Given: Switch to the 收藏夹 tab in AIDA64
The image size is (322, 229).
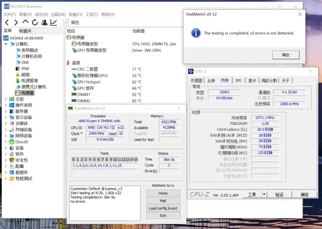Looking at the screenshot, I should click(x=25, y=31).
